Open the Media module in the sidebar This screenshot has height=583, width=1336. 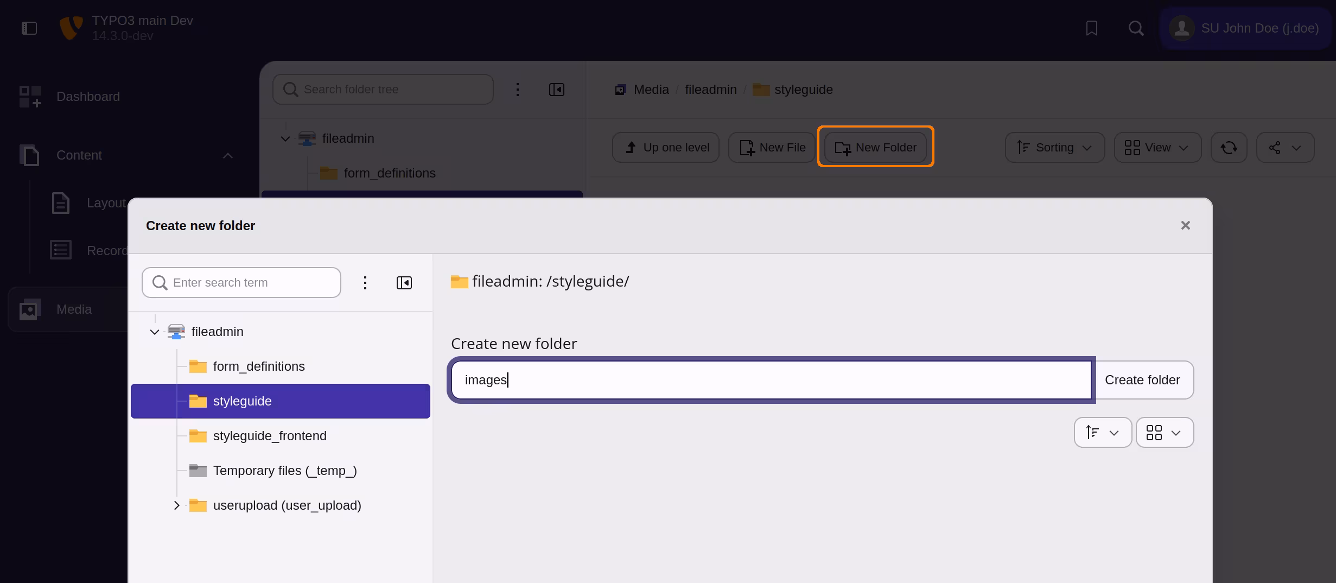73,309
